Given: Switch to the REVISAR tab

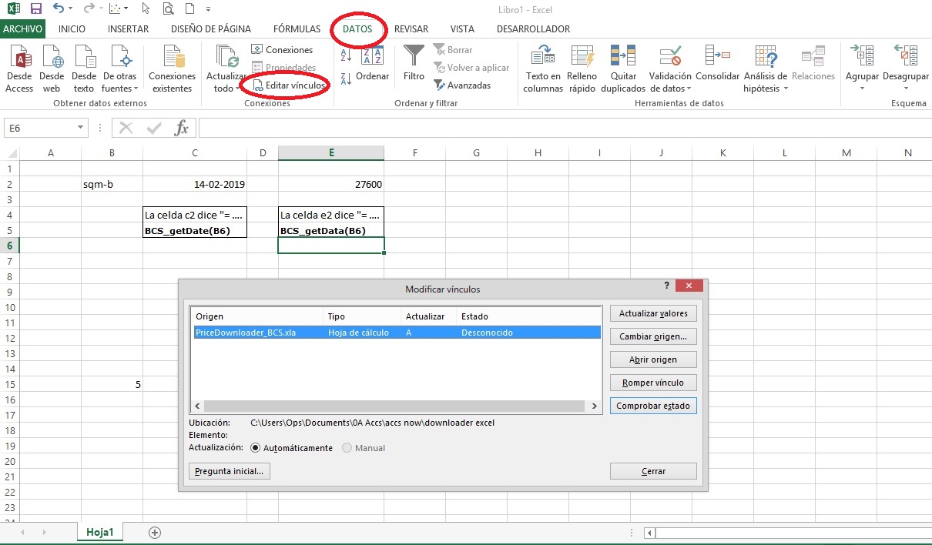Looking at the screenshot, I should [x=411, y=29].
